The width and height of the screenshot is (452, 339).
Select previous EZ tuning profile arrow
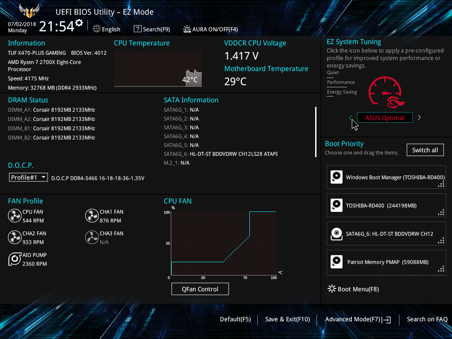pos(350,117)
